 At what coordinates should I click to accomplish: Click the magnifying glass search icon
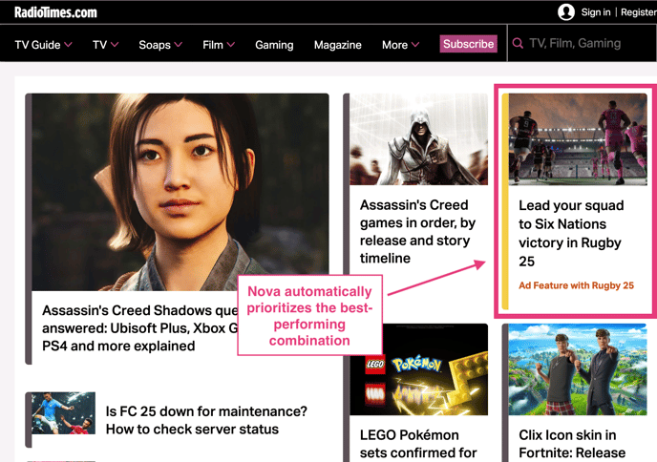click(x=518, y=44)
